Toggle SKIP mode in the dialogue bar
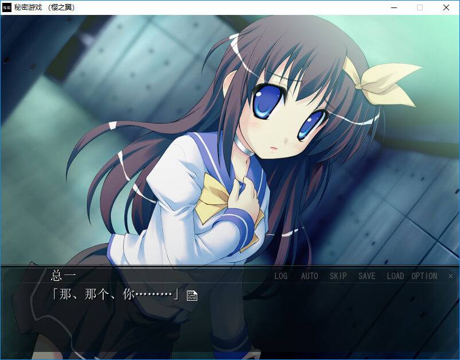Viewport: 460px width, 360px height. [338, 276]
